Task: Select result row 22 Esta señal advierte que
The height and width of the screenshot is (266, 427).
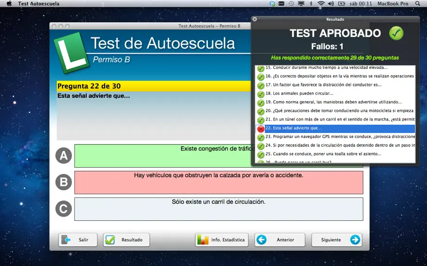Action: click(x=335, y=128)
